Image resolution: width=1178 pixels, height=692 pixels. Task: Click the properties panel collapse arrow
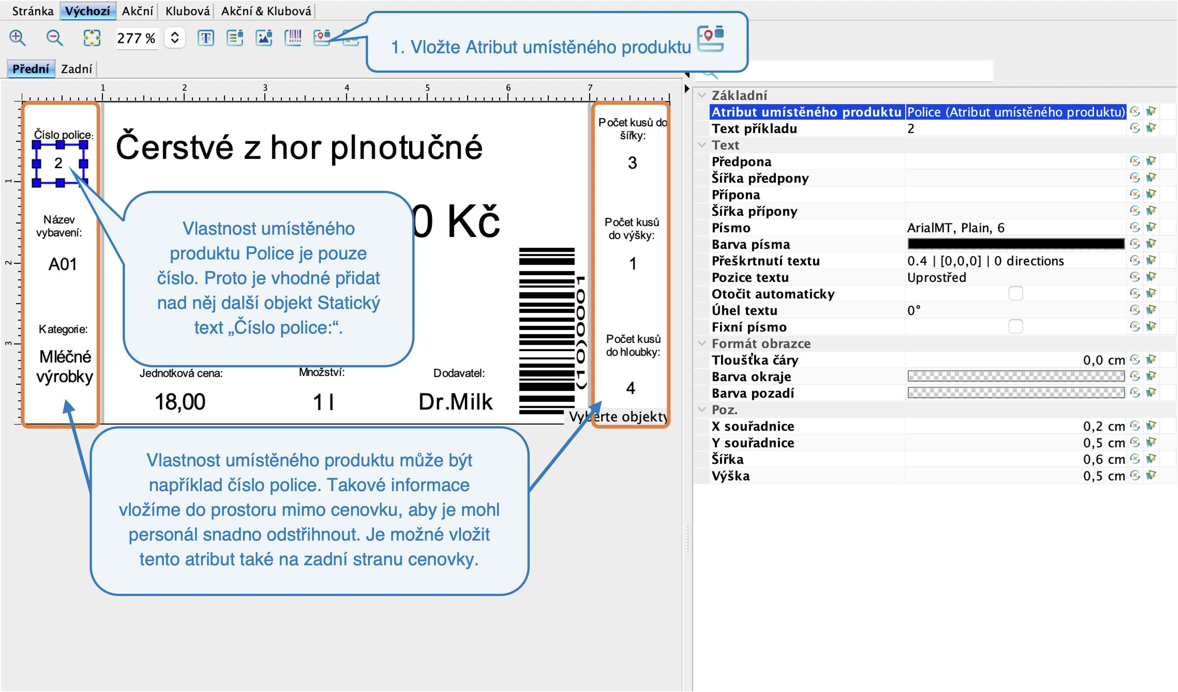point(687,88)
